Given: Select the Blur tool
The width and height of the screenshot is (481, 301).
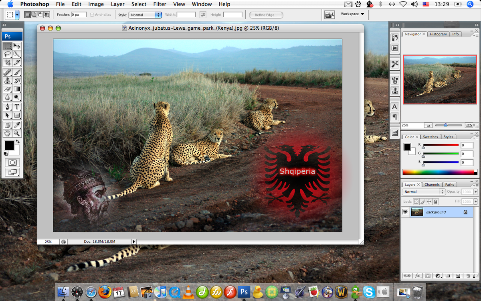Looking at the screenshot, I should 7,98.
